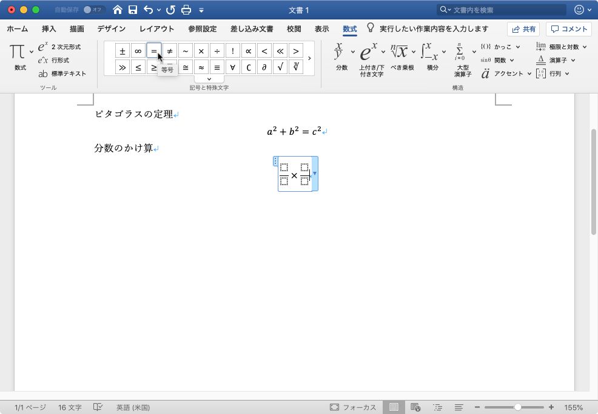Click the コメント button
598x414 pixels.
[569, 29]
